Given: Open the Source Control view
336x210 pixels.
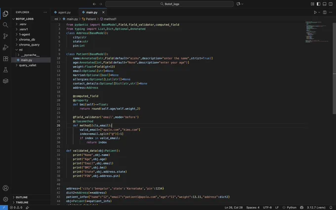Looking at the screenshot, I should click(5, 36).
